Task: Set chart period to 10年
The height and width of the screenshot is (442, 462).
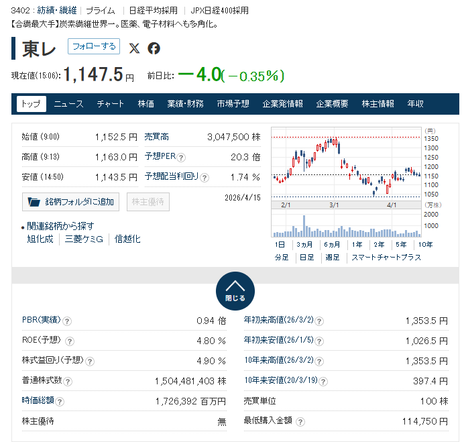Action: (426, 245)
